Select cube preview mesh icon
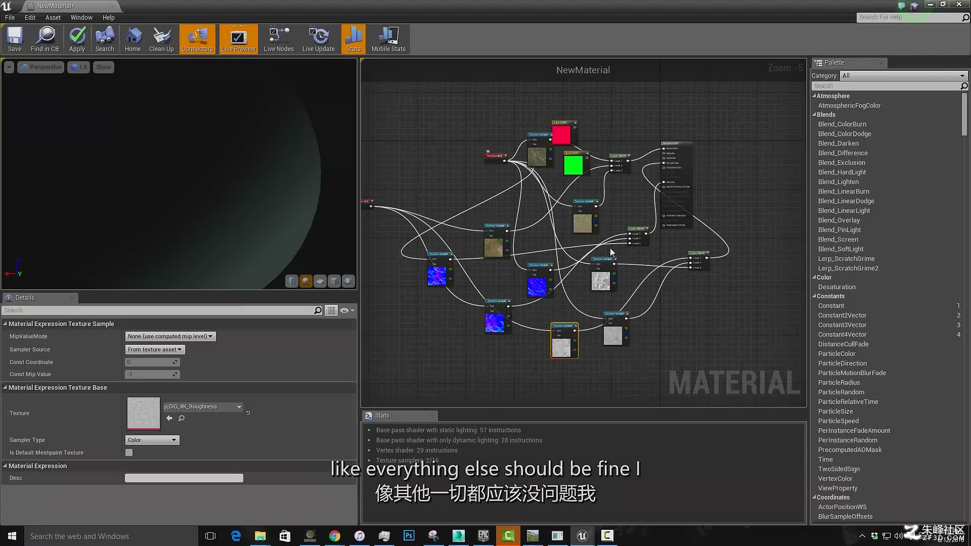 click(334, 281)
